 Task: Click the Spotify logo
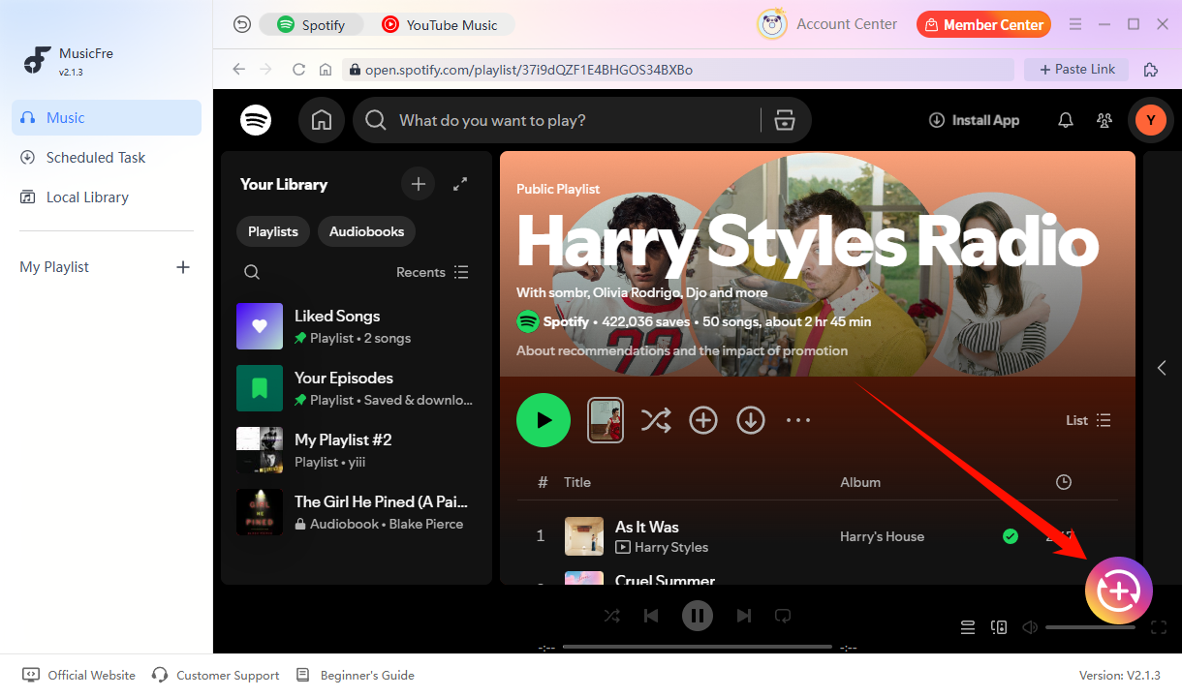tap(256, 120)
